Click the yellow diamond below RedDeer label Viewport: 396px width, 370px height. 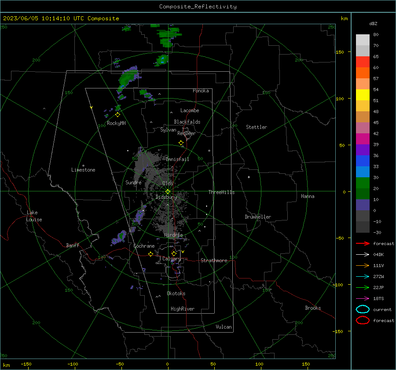click(181, 143)
